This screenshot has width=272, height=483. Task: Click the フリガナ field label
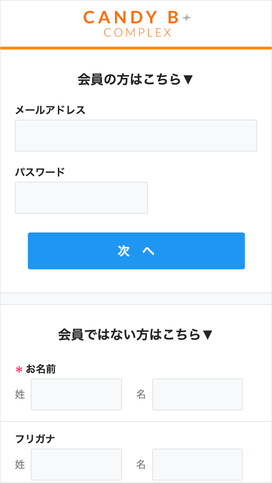point(35,439)
